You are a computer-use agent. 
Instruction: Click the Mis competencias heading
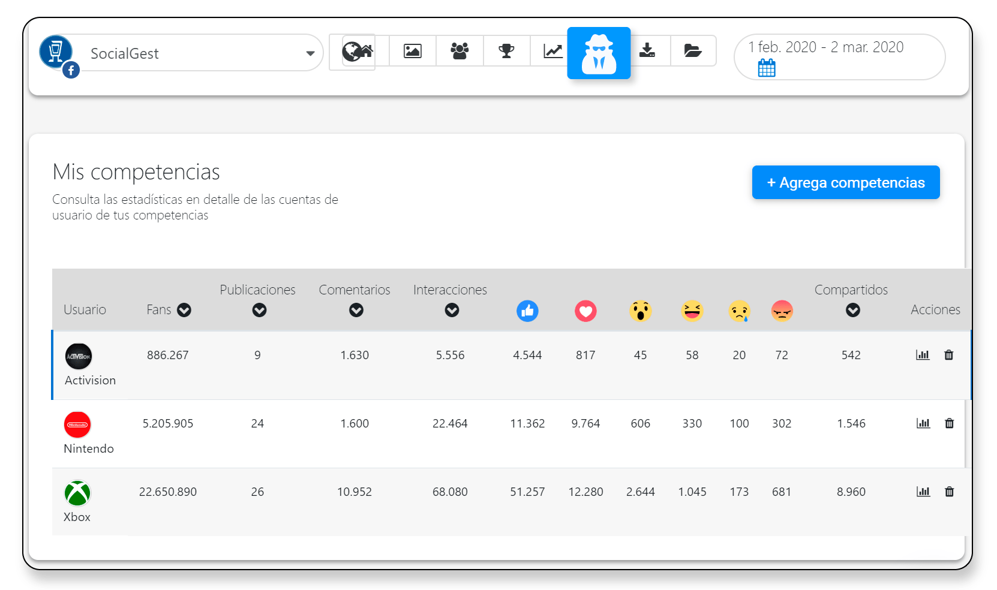[x=136, y=172]
